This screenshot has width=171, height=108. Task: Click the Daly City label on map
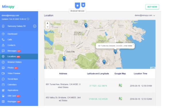(x=71, y=52)
